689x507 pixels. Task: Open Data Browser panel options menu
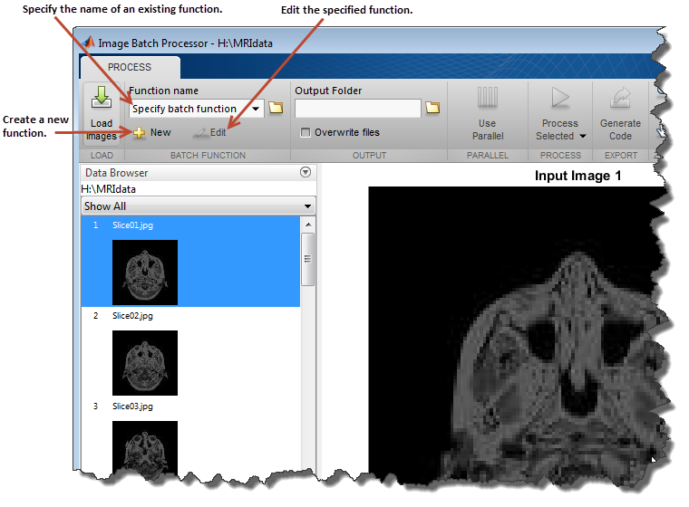pos(306,172)
